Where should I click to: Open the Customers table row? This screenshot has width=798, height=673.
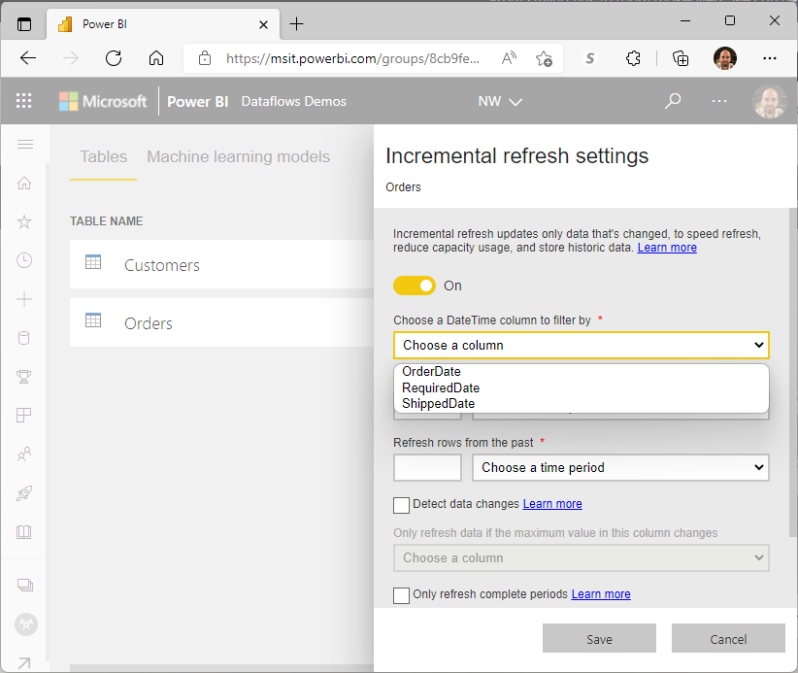tap(222, 264)
